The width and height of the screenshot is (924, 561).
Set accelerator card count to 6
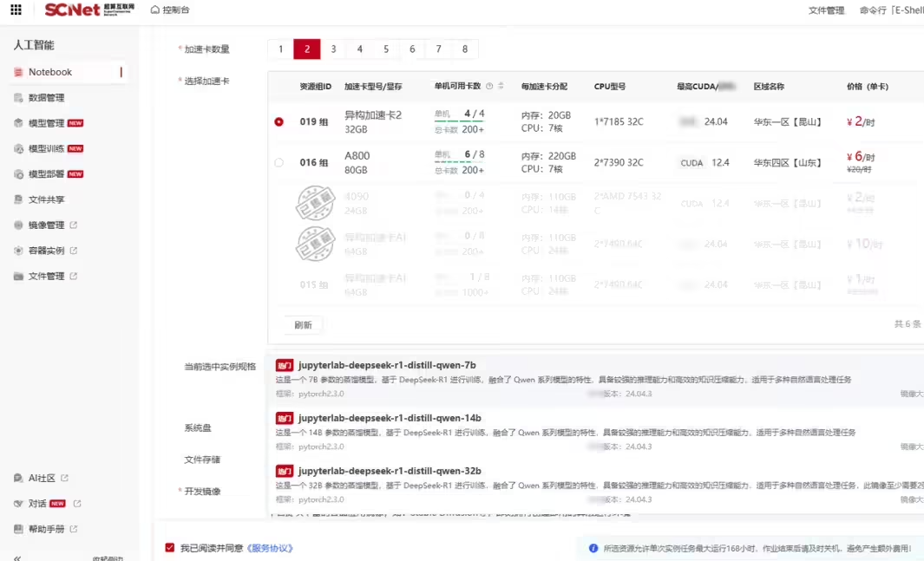point(412,49)
